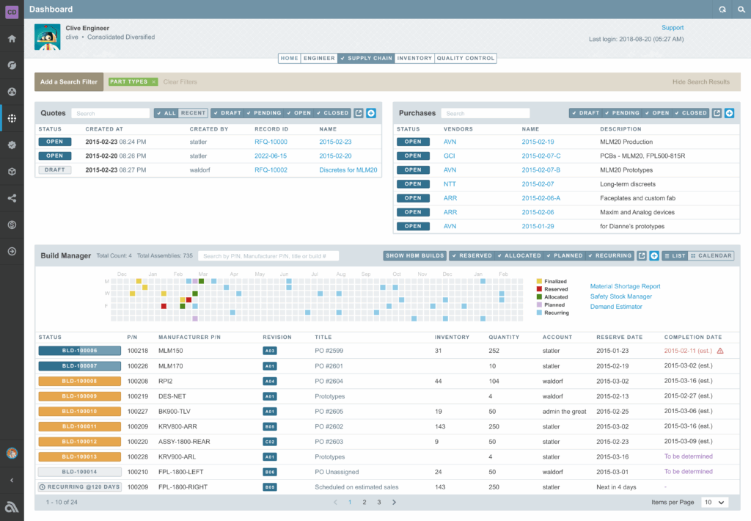Click the dollar sign sidebar icon
Image resolution: width=751 pixels, height=521 pixels.
pos(12,224)
